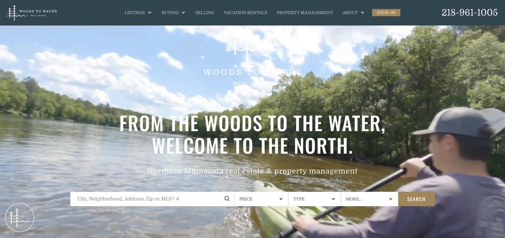This screenshot has width=505, height=238.
Task: Click the magnifying glass search icon
Action: click(x=227, y=199)
